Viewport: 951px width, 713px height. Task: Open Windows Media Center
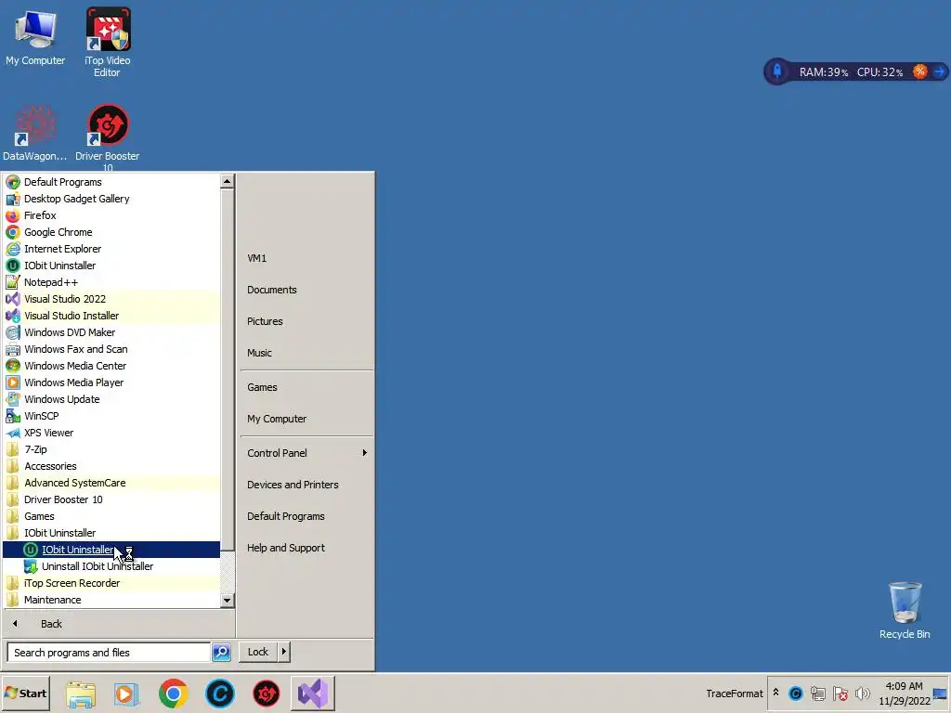(111, 366)
